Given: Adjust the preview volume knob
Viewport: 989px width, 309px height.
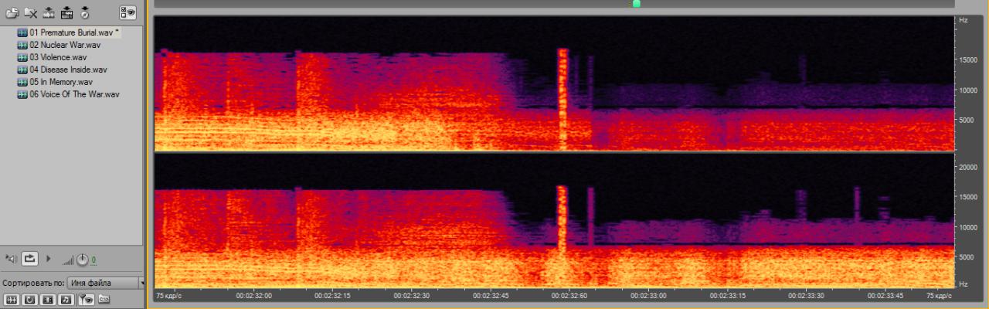Looking at the screenshot, I should coord(83,260).
